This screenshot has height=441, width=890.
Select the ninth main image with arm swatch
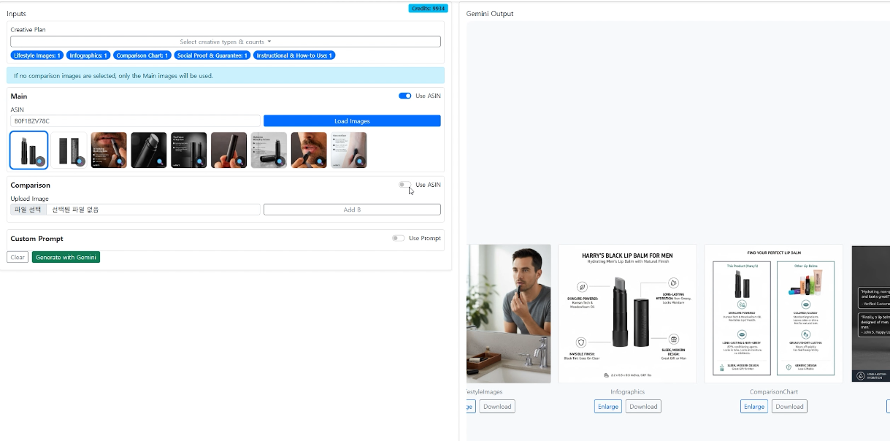349,150
